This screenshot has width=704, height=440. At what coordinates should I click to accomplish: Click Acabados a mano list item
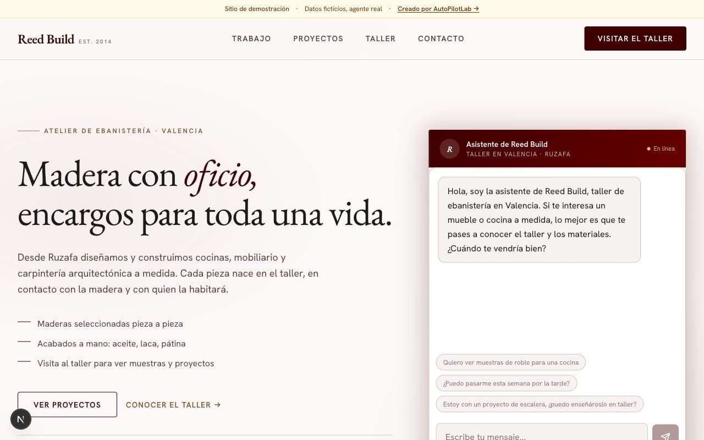pos(111,344)
